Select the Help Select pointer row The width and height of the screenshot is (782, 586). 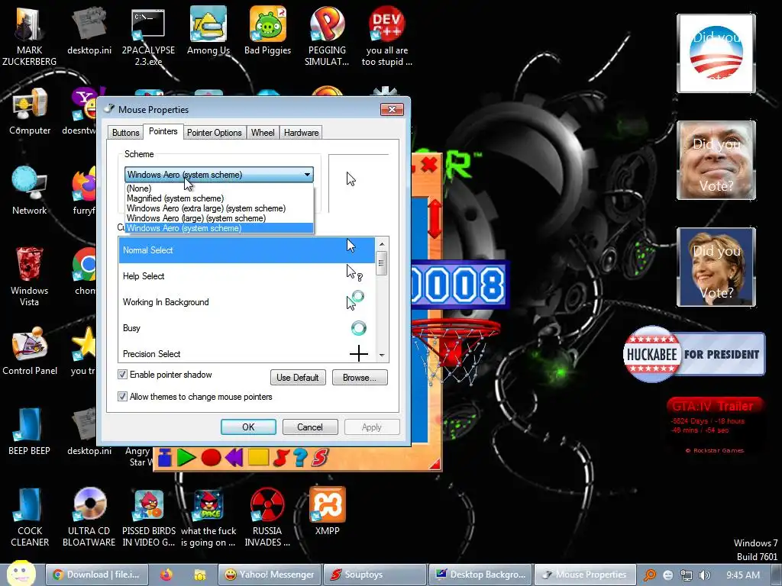coord(247,276)
